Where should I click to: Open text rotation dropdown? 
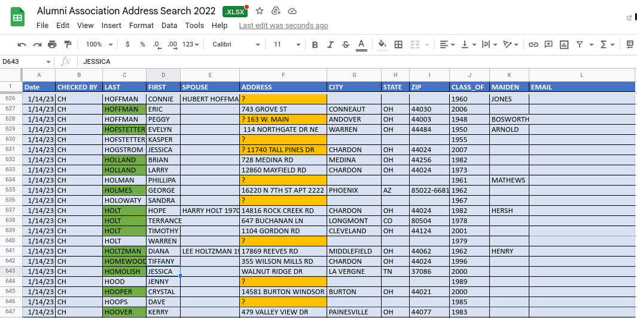511,45
